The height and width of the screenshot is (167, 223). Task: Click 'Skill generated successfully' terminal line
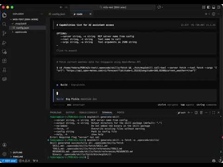(86, 143)
